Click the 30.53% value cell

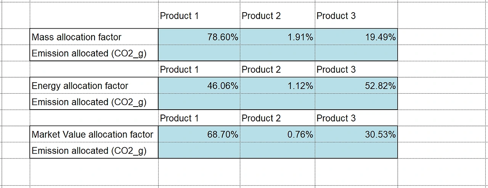click(x=356, y=134)
